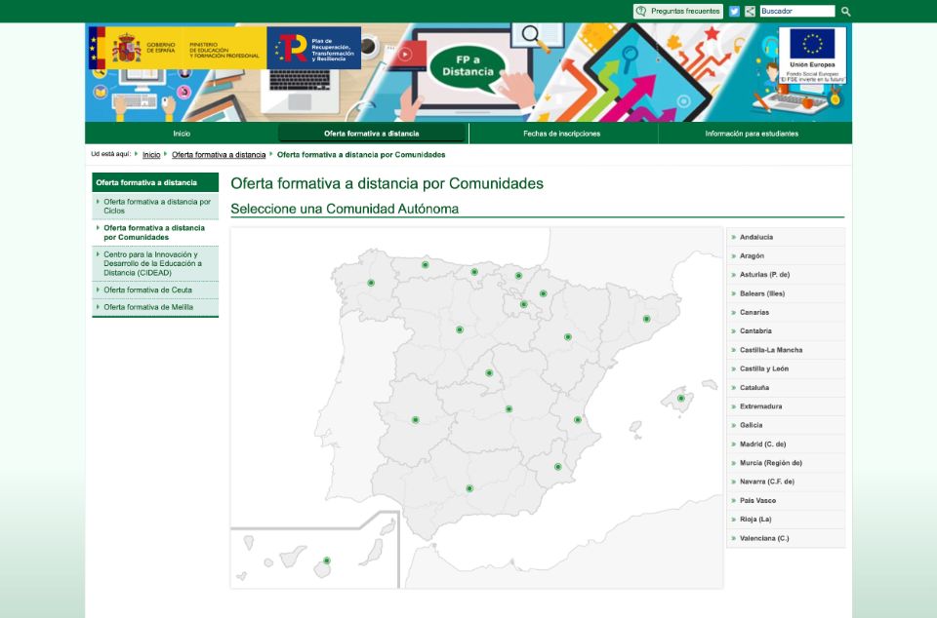Image resolution: width=937 pixels, height=618 pixels.
Task: Type in the Buscador search field
Action: [x=796, y=12]
